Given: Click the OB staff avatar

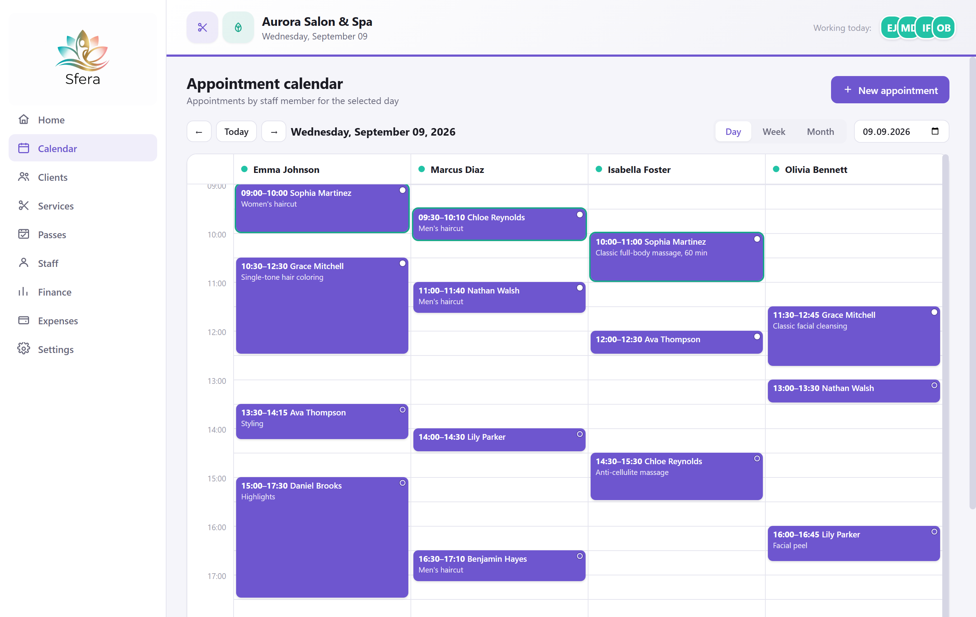Looking at the screenshot, I should [x=944, y=28].
